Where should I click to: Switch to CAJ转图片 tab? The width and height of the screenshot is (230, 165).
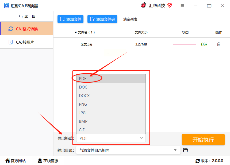click(27, 42)
